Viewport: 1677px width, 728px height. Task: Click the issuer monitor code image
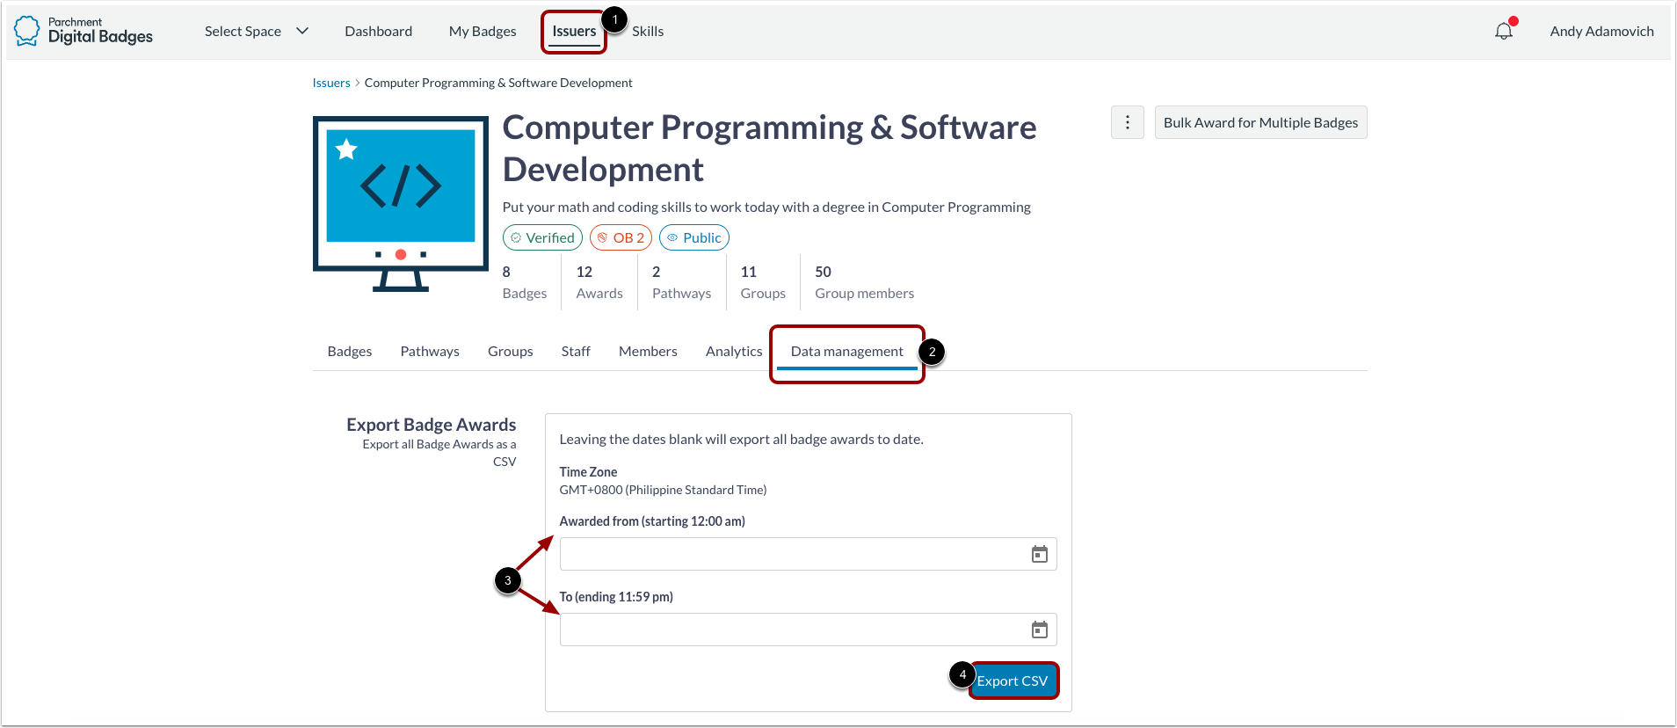click(x=401, y=204)
